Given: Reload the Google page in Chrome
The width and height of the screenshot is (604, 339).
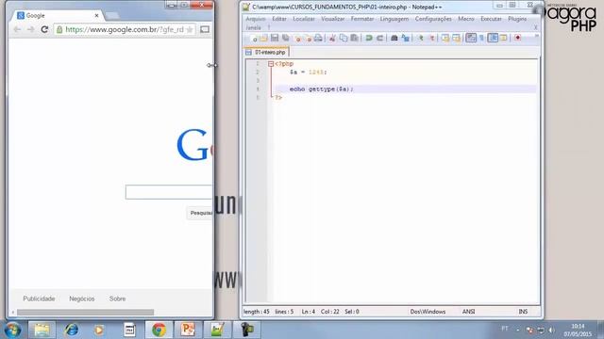Looking at the screenshot, I should (44, 29).
